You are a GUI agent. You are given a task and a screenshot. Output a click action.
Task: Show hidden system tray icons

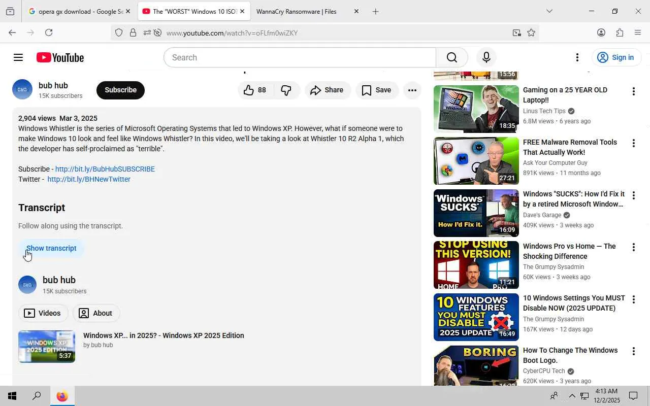pyautogui.click(x=572, y=396)
